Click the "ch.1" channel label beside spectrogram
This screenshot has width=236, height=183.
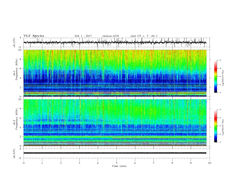click(14, 73)
